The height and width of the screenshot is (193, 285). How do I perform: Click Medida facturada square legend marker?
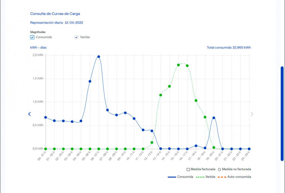188,169
